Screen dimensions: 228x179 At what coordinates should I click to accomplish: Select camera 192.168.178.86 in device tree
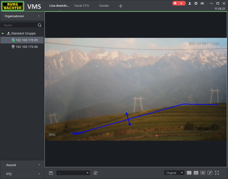coord(27,47)
